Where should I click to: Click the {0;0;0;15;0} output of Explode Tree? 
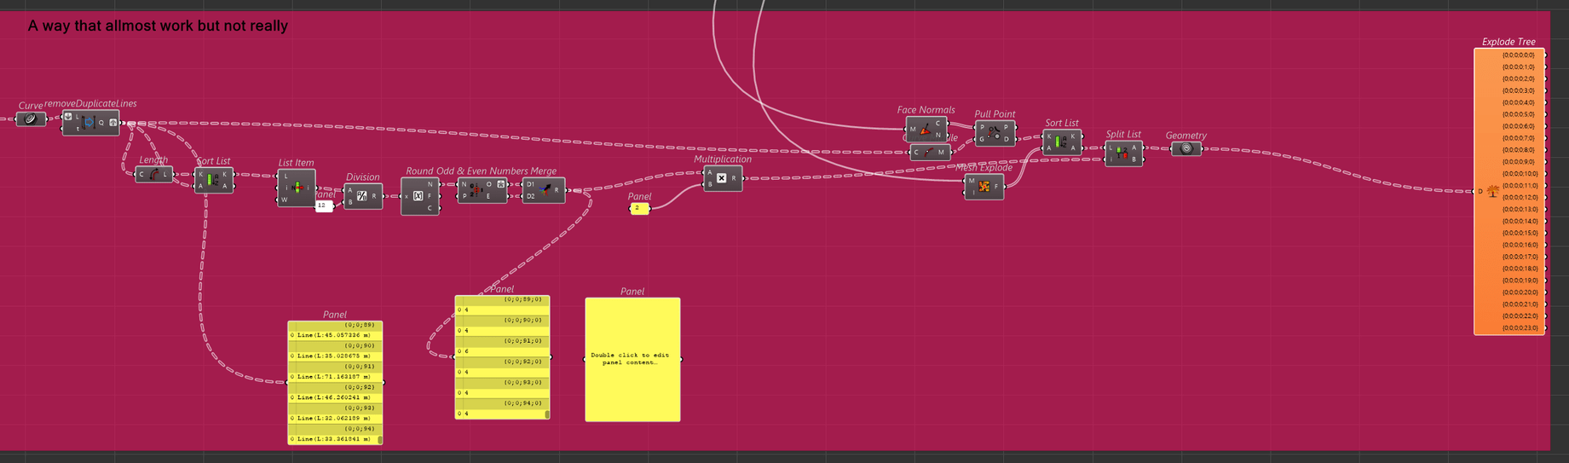click(1518, 233)
